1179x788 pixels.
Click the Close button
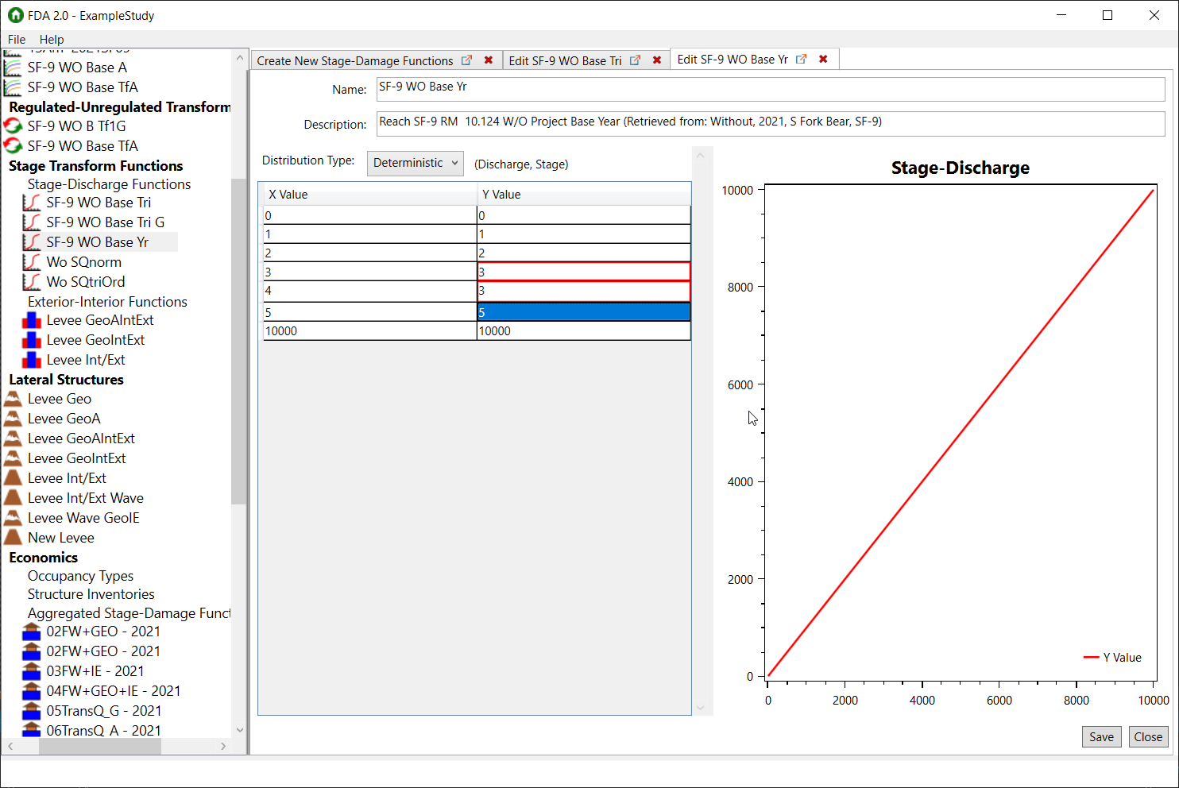[1148, 736]
